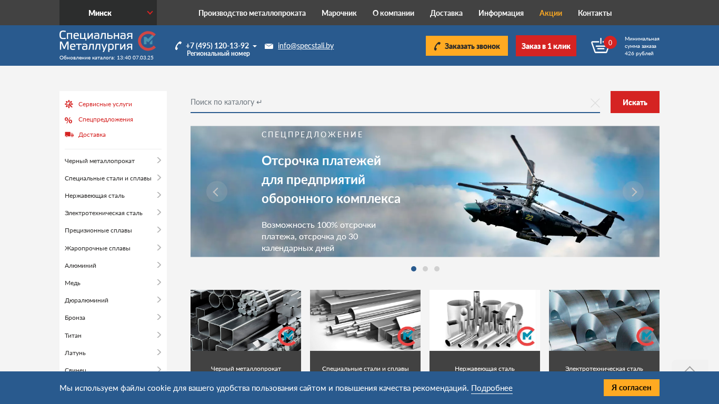This screenshot has height=404, width=719.
Task: Expand Латунь category chevron
Action: tap(159, 352)
